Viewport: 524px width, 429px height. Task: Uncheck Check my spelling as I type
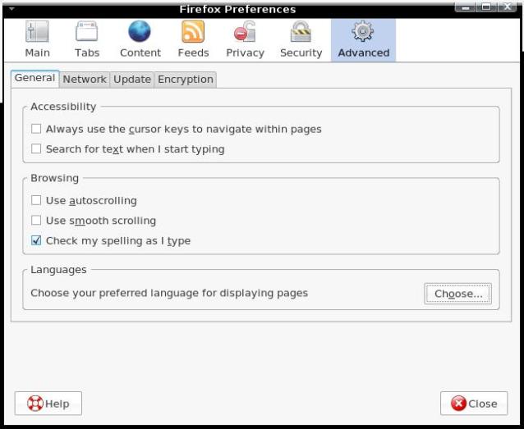(x=36, y=241)
